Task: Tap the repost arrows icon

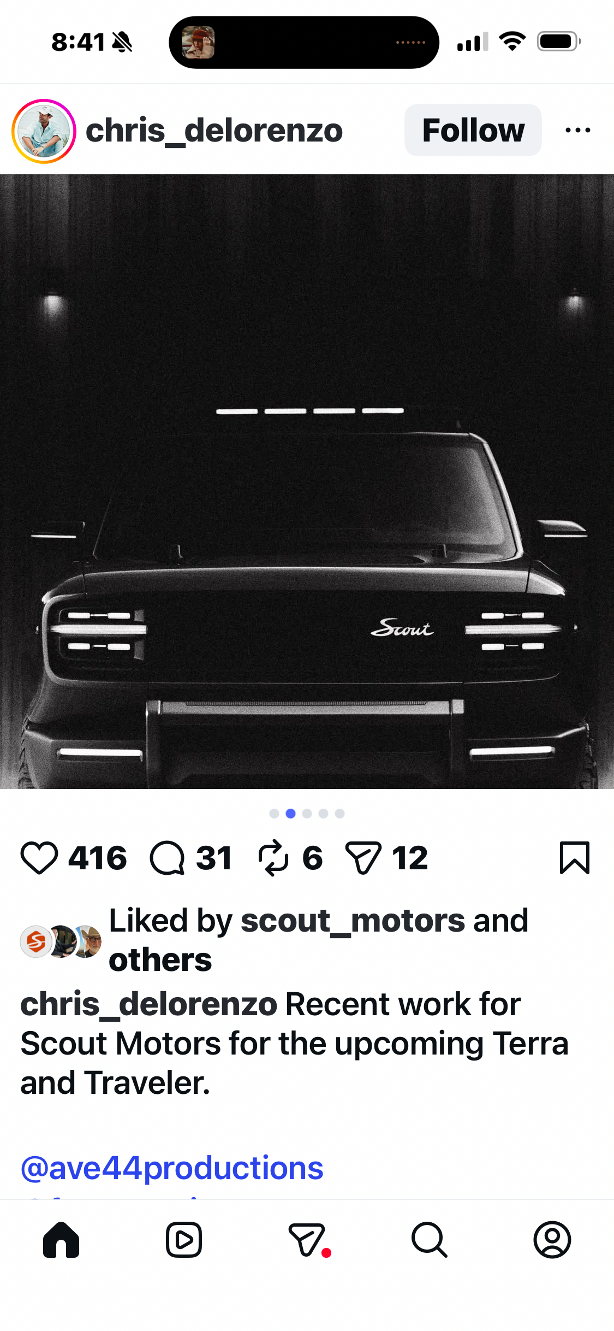Action: coord(273,858)
